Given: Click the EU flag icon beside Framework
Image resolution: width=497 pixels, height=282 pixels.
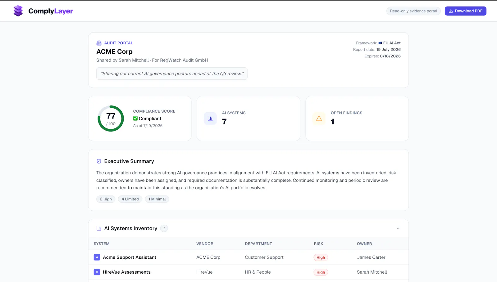Looking at the screenshot, I should [x=380, y=43].
